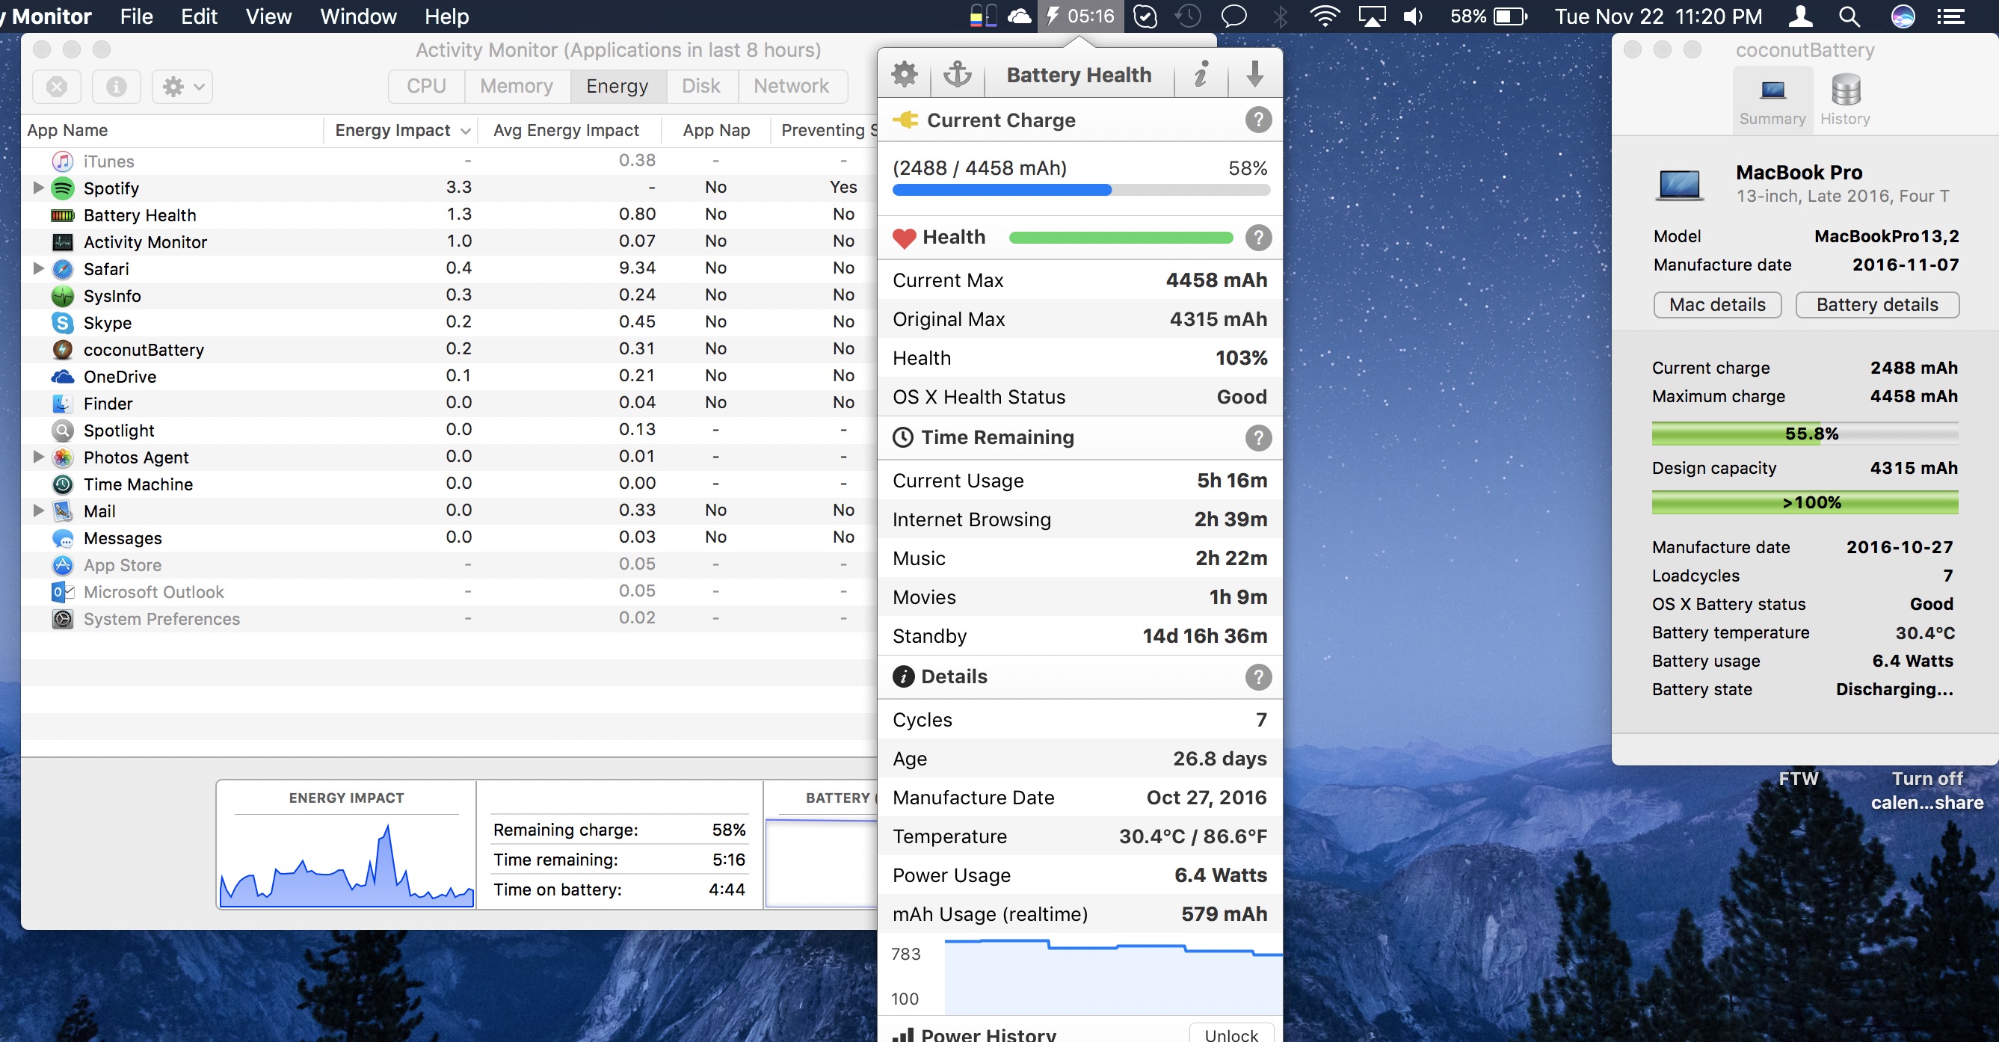The height and width of the screenshot is (1042, 1999).
Task: Expand the Safari process disclosure triangle
Action: (37, 268)
